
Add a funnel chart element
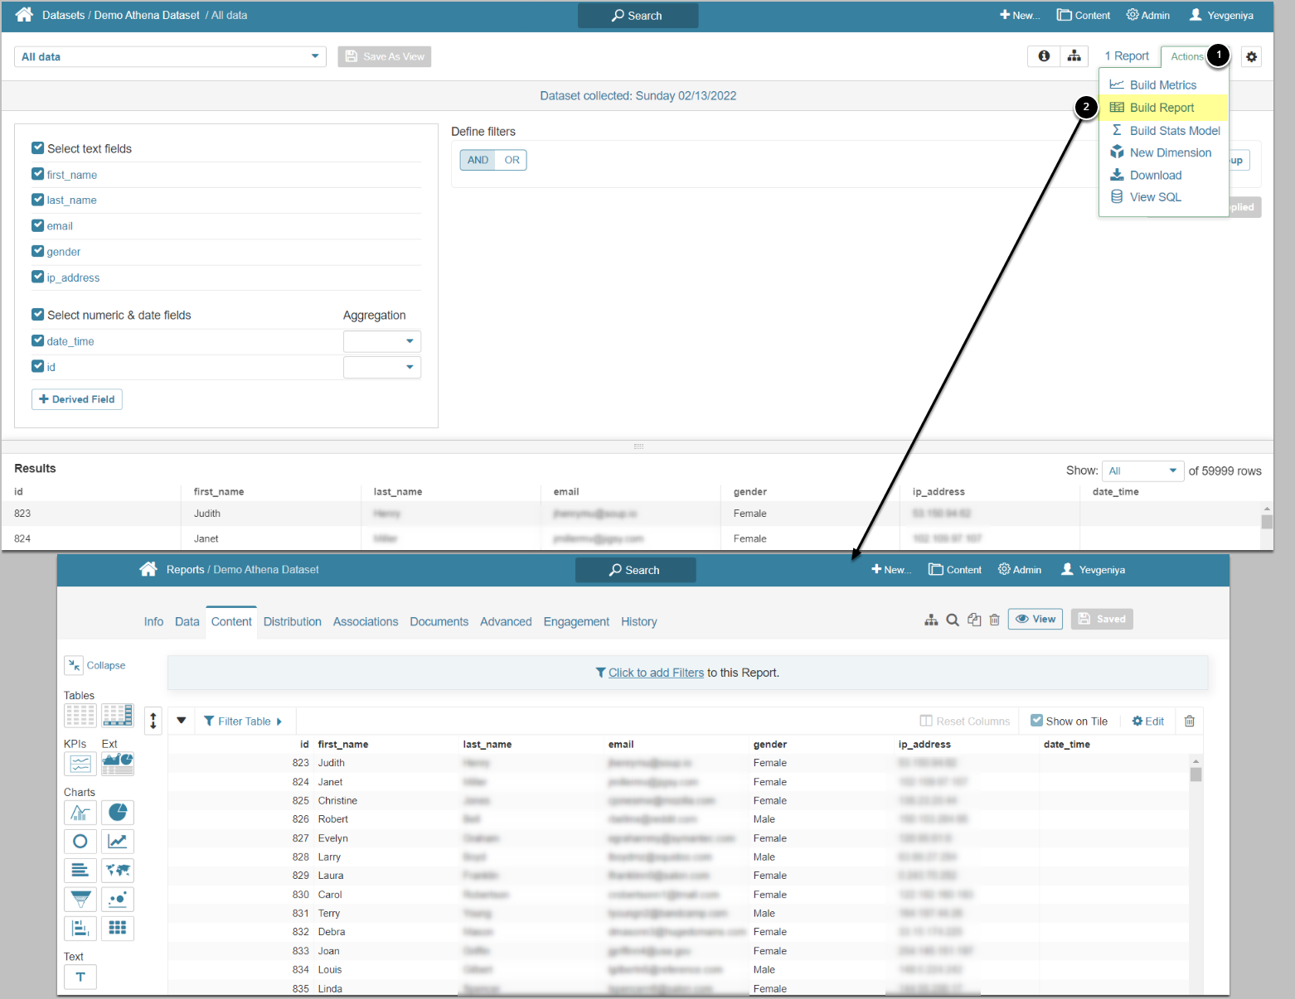point(80,900)
